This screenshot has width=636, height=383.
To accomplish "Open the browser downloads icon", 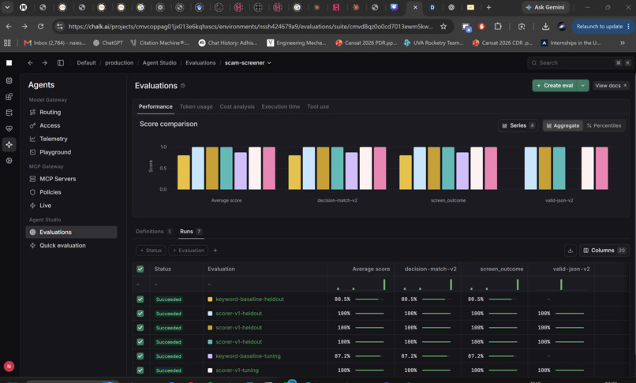I will point(545,26).
